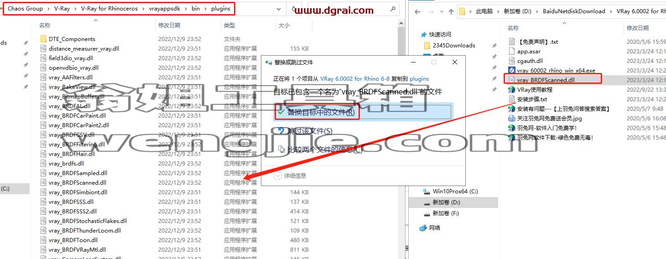Click the VRay使用教程 shortcut icon
This screenshot has height=259, width=666.
point(512,89)
